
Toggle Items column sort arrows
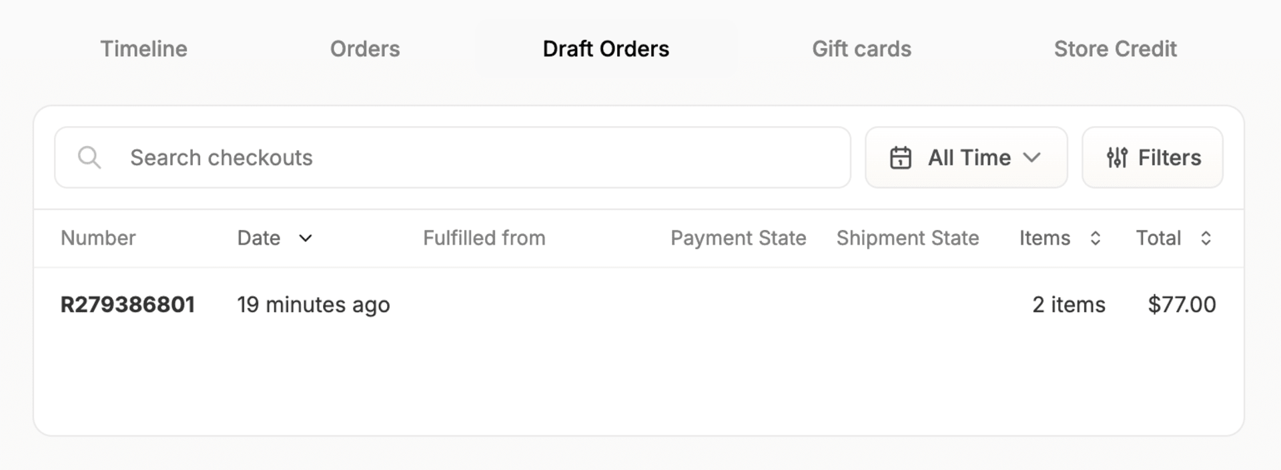click(x=1095, y=238)
